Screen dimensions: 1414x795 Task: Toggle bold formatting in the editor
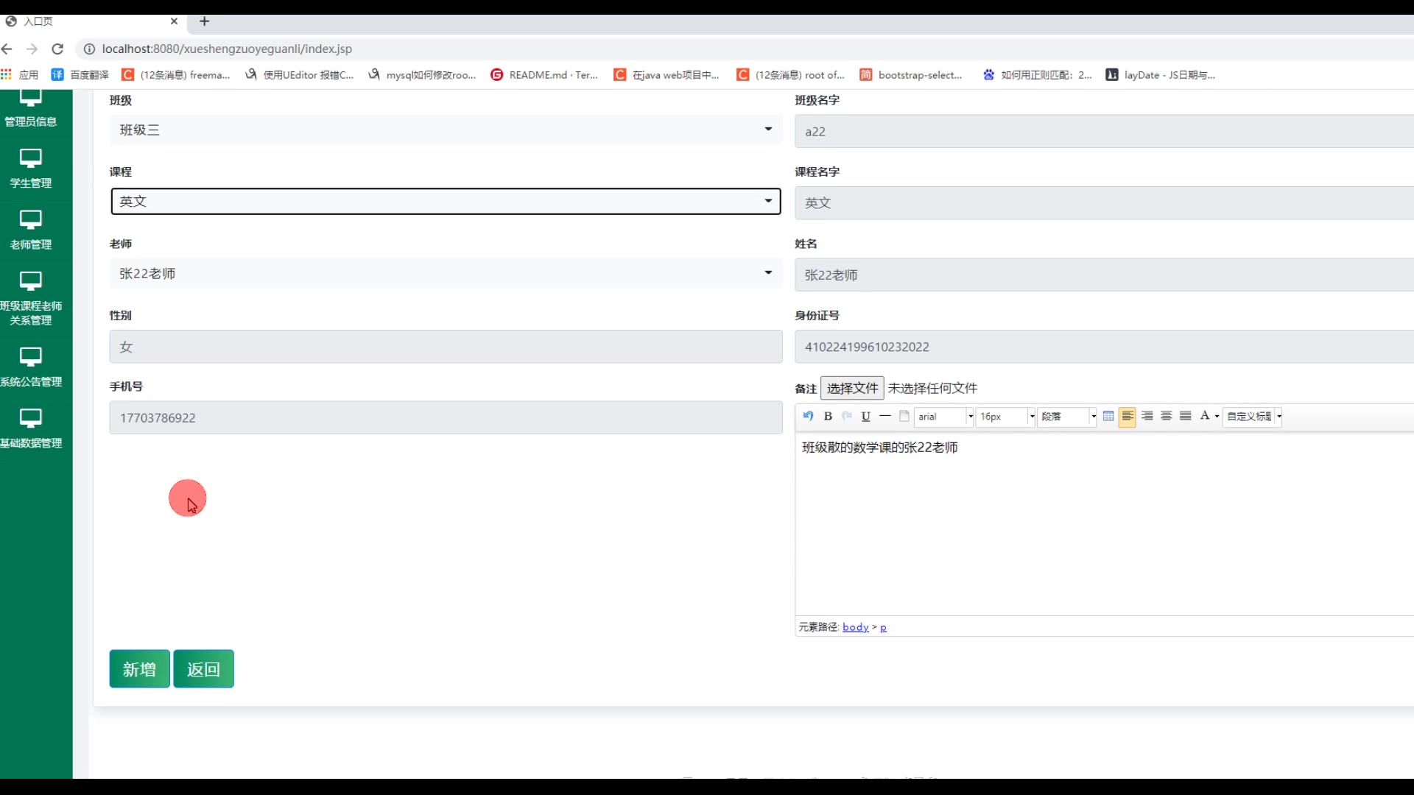[x=828, y=416]
